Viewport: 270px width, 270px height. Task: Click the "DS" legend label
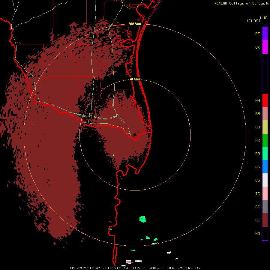click(257, 180)
